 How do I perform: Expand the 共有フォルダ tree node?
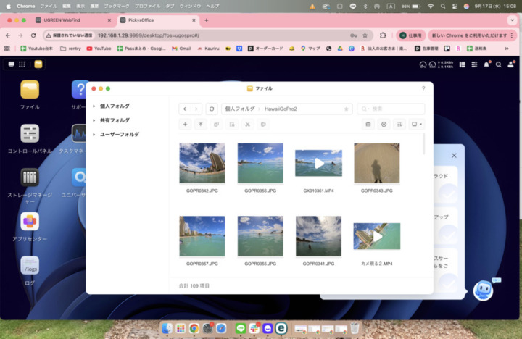(x=94, y=120)
